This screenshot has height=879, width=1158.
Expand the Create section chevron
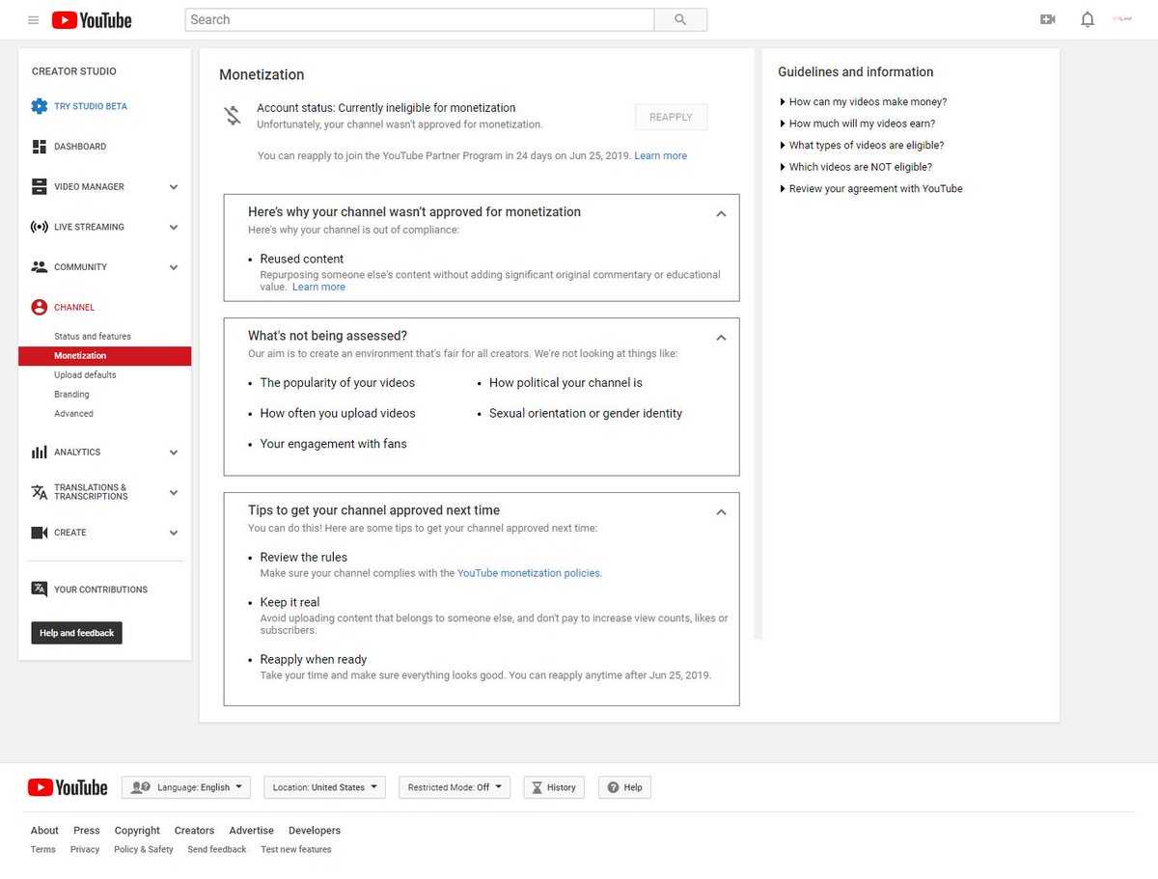click(x=174, y=533)
